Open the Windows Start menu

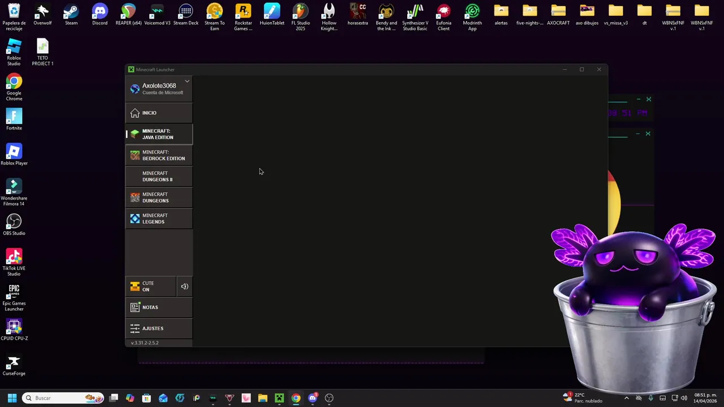click(x=12, y=398)
